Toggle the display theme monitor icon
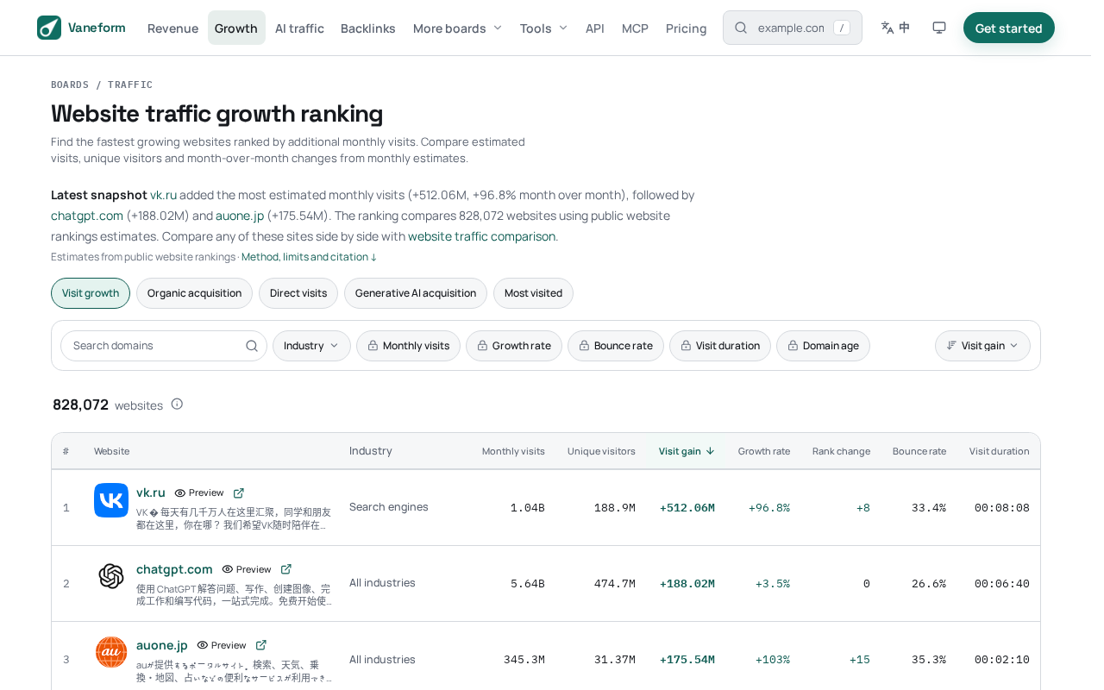1104x690 pixels. click(x=939, y=28)
